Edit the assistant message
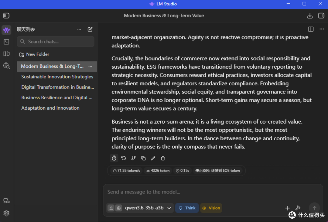This screenshot has width=328, height=222. coord(153,158)
